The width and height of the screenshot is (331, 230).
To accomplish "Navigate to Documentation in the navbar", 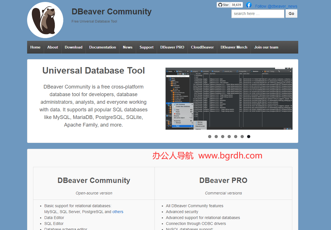I will click(x=103, y=47).
